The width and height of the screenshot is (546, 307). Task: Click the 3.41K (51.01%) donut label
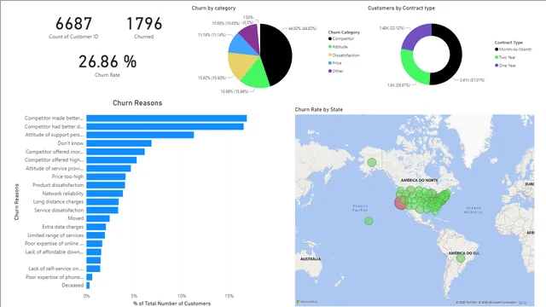[472, 80]
